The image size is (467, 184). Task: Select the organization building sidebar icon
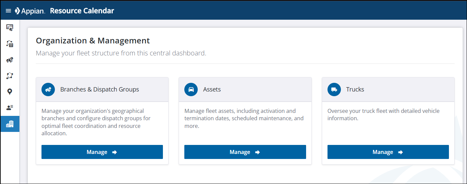coord(10,124)
